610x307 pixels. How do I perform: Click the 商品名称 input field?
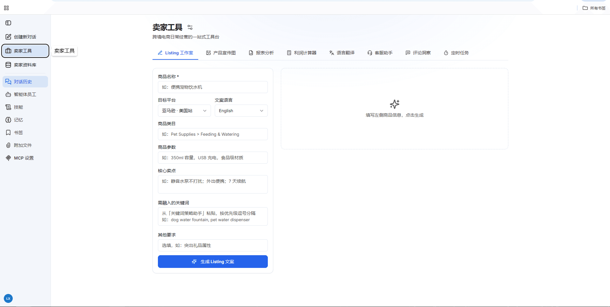click(213, 87)
